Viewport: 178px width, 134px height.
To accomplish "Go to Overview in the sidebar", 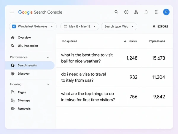I will tap(24, 38).
